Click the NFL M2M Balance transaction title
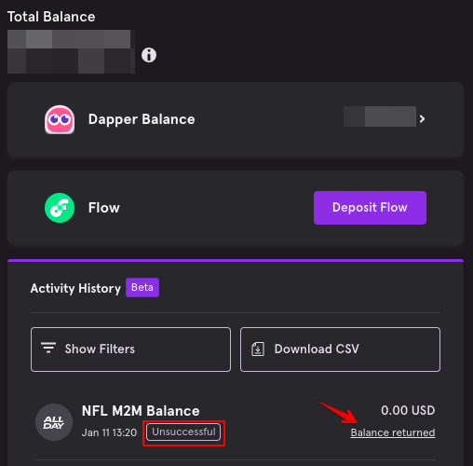Screen dimensions: 473x466 point(141,411)
